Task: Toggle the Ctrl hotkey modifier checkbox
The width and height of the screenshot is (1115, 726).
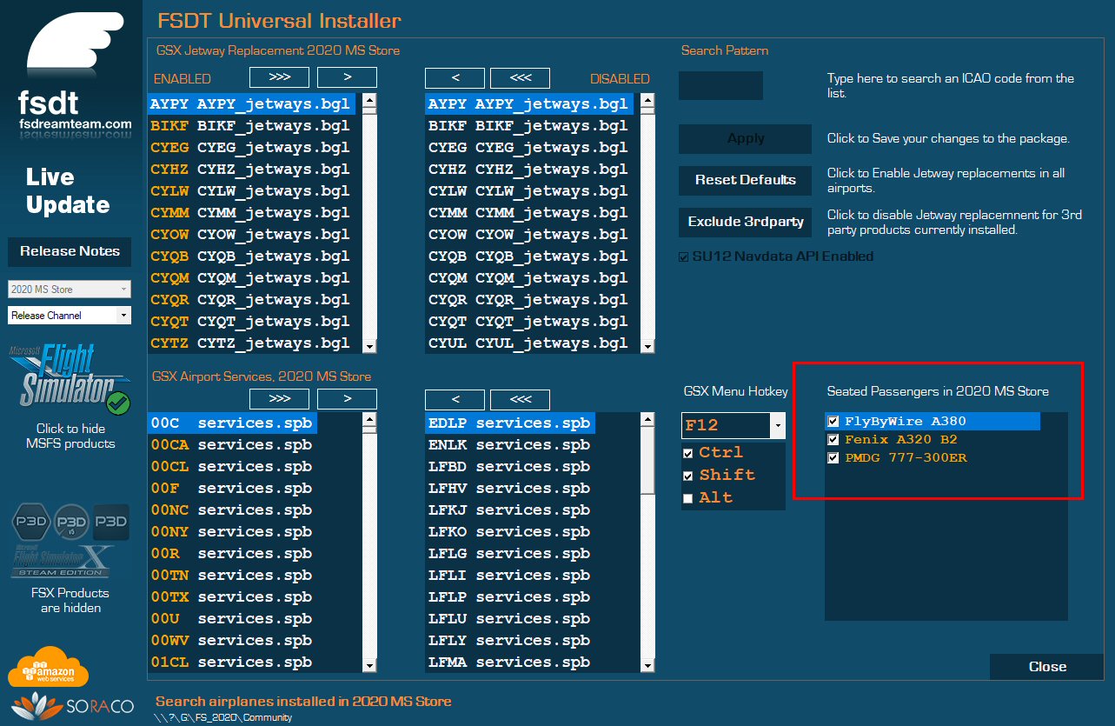Action: 688,453
